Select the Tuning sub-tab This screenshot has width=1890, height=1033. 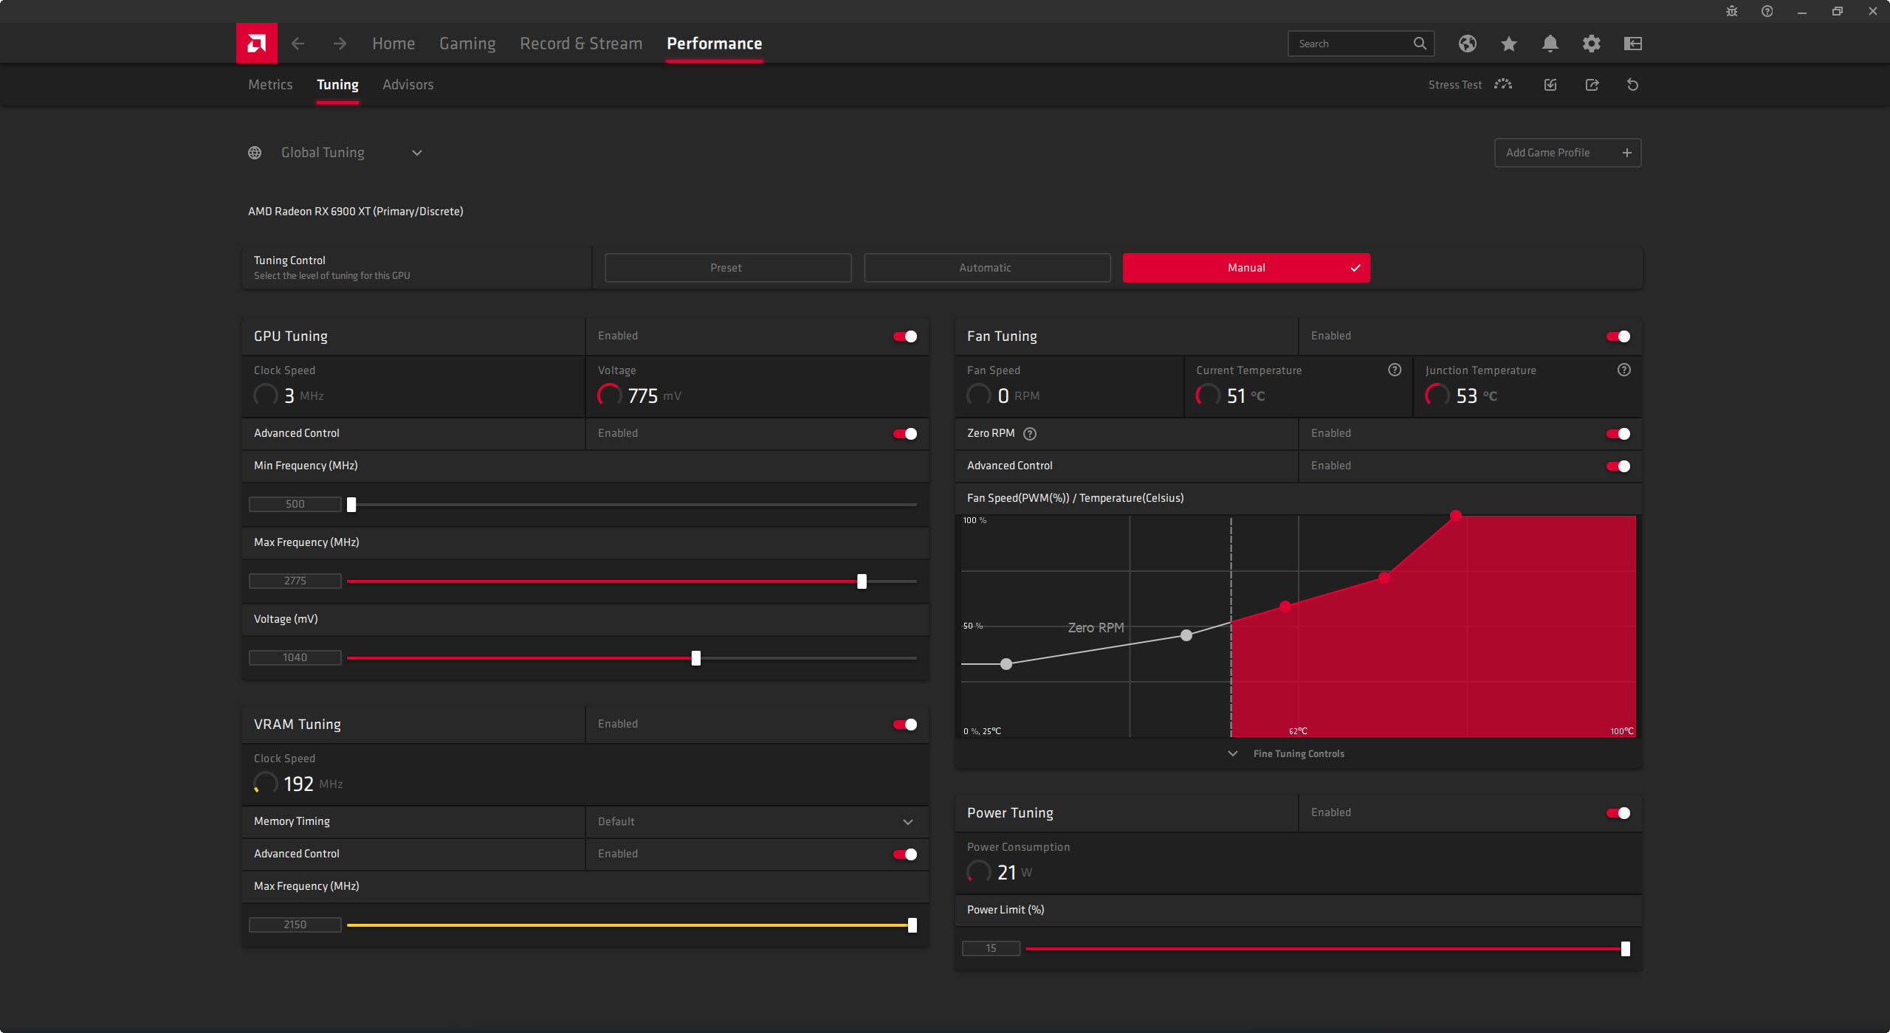coord(337,85)
